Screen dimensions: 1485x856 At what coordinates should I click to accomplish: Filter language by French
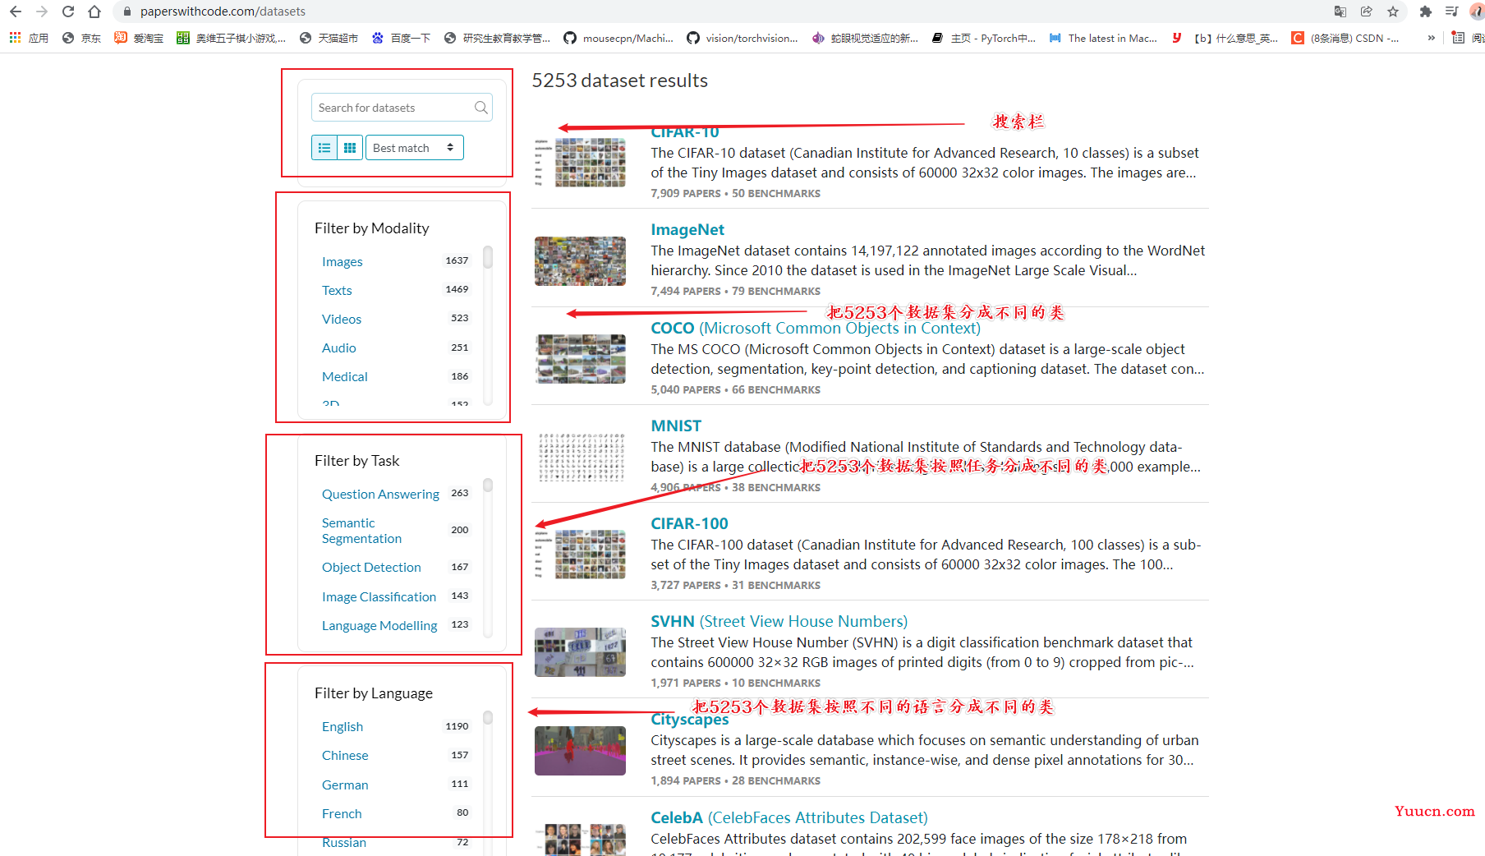click(342, 813)
